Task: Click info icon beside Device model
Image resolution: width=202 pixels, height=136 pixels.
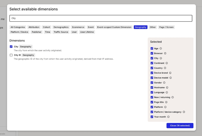Action: (x=171, y=78)
